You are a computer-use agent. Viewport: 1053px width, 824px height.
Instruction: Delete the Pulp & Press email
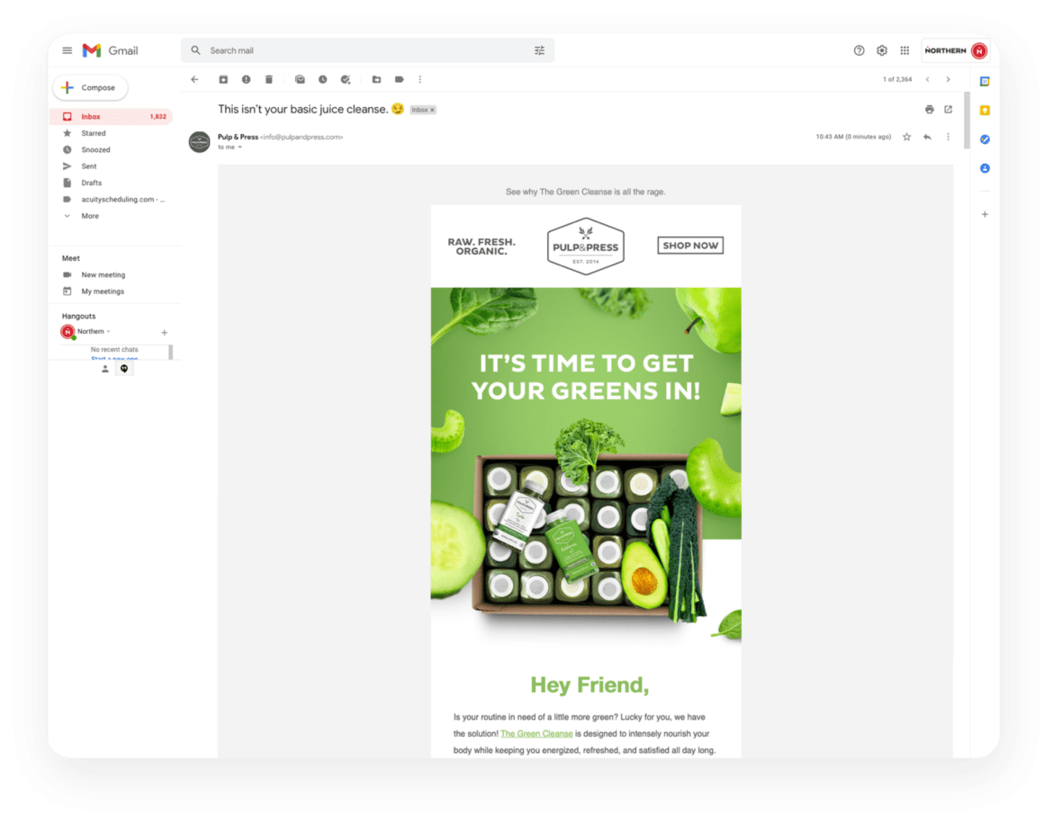(x=268, y=79)
